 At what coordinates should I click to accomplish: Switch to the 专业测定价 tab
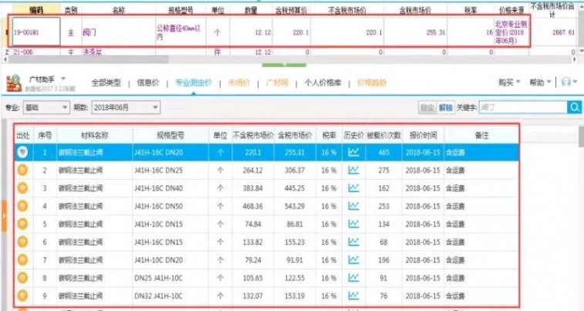(194, 83)
